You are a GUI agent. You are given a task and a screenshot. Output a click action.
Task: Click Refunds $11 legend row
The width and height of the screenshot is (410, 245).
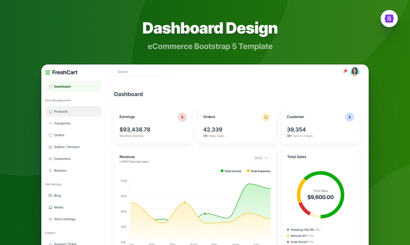tap(300, 236)
